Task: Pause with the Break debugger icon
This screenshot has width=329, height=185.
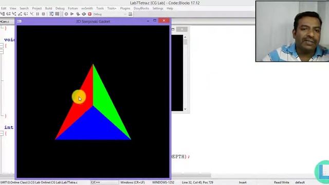Action: pos(38,14)
